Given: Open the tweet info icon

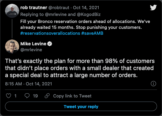Looking at the screenshot, I should coord(153,84).
